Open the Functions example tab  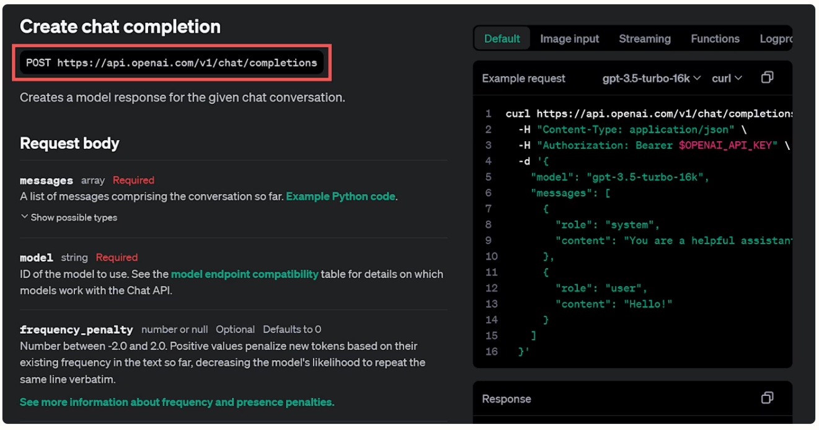pyautogui.click(x=715, y=38)
